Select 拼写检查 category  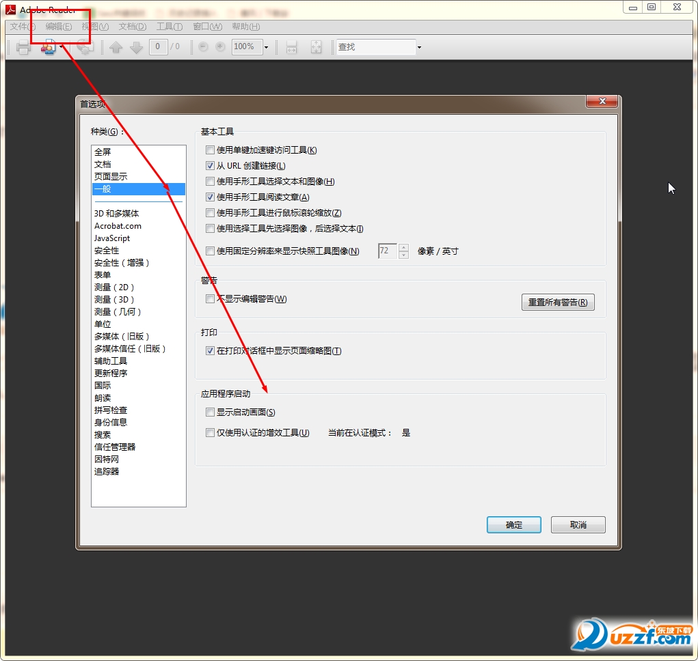click(x=139, y=410)
